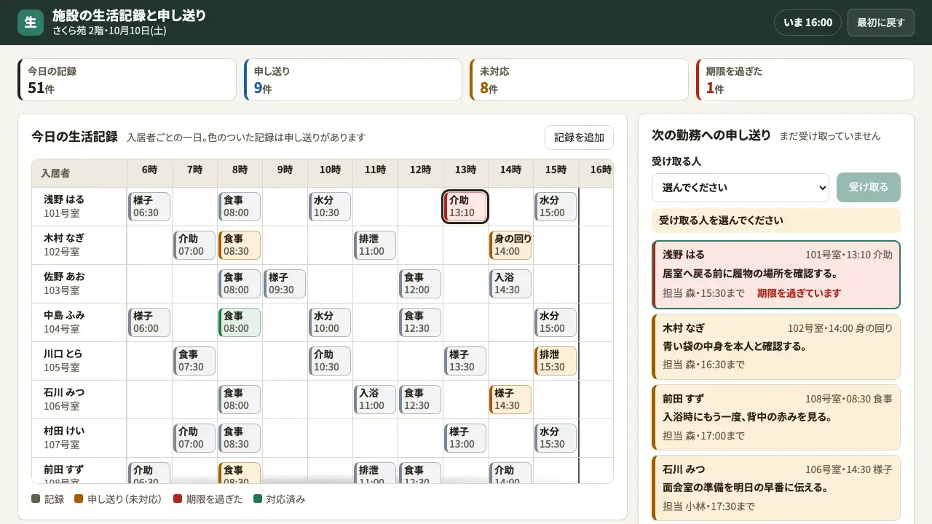Open 石川 みつ handover card 面会室の準備
932x524 pixels.
point(776,488)
